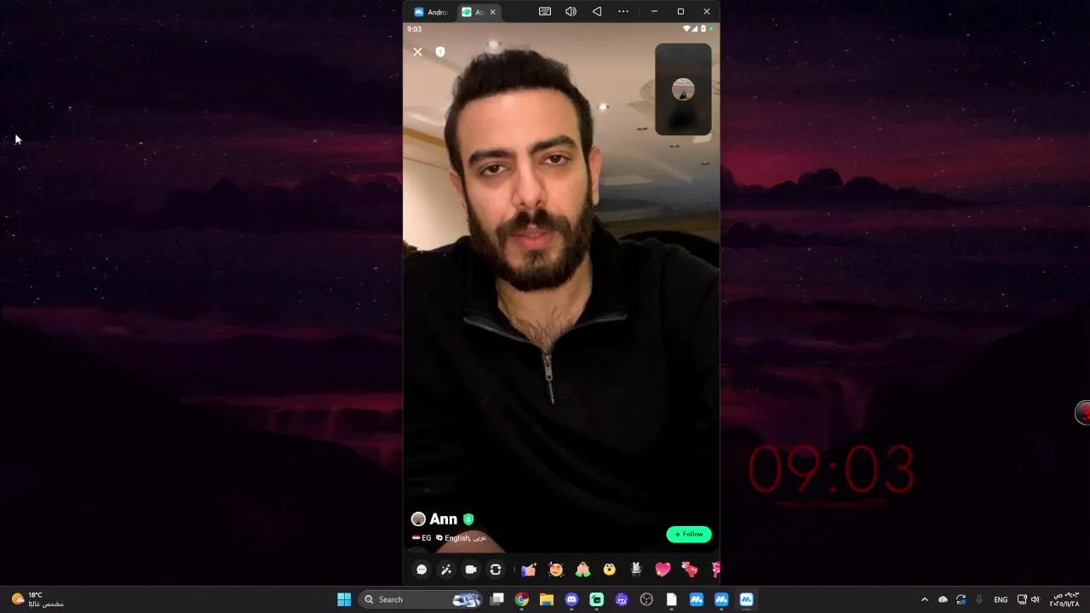Screen dimensions: 1090x613
Task: Show hidden system tray icons chevron
Action: point(925,599)
